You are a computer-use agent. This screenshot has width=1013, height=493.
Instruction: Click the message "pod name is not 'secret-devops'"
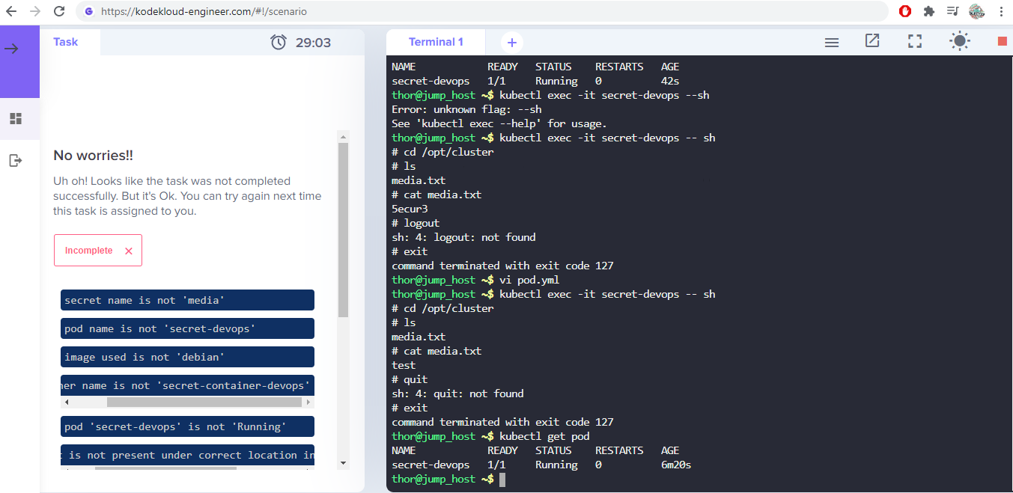[187, 328]
